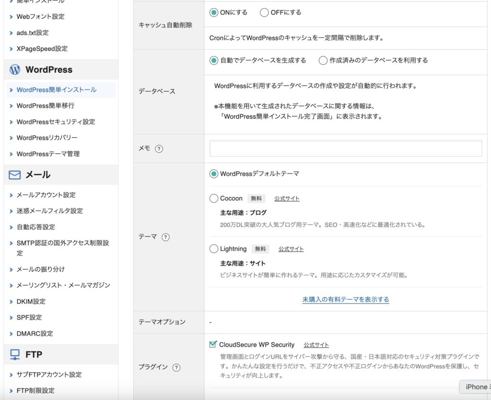This screenshot has width=491, height=400.
Task: Open WordPressリカバリー menu item
Action: pos(47,137)
